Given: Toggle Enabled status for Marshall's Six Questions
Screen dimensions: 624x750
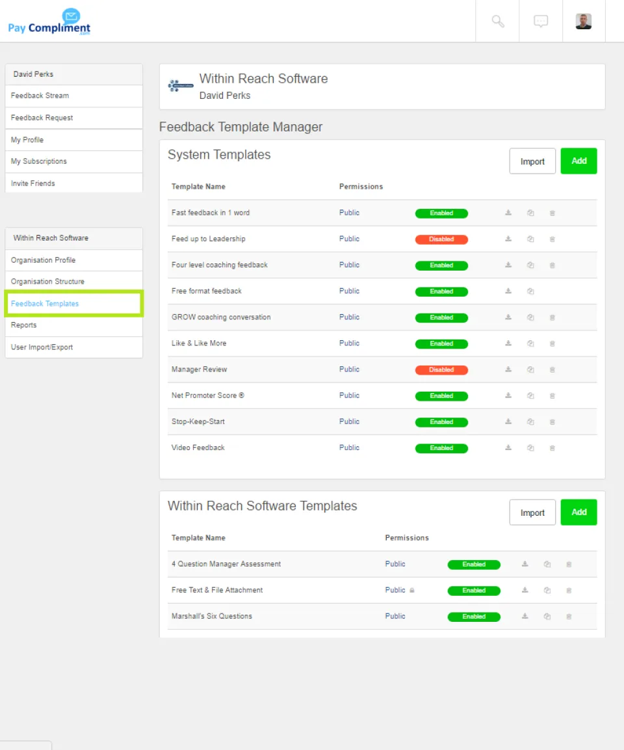Looking at the screenshot, I should click(474, 617).
